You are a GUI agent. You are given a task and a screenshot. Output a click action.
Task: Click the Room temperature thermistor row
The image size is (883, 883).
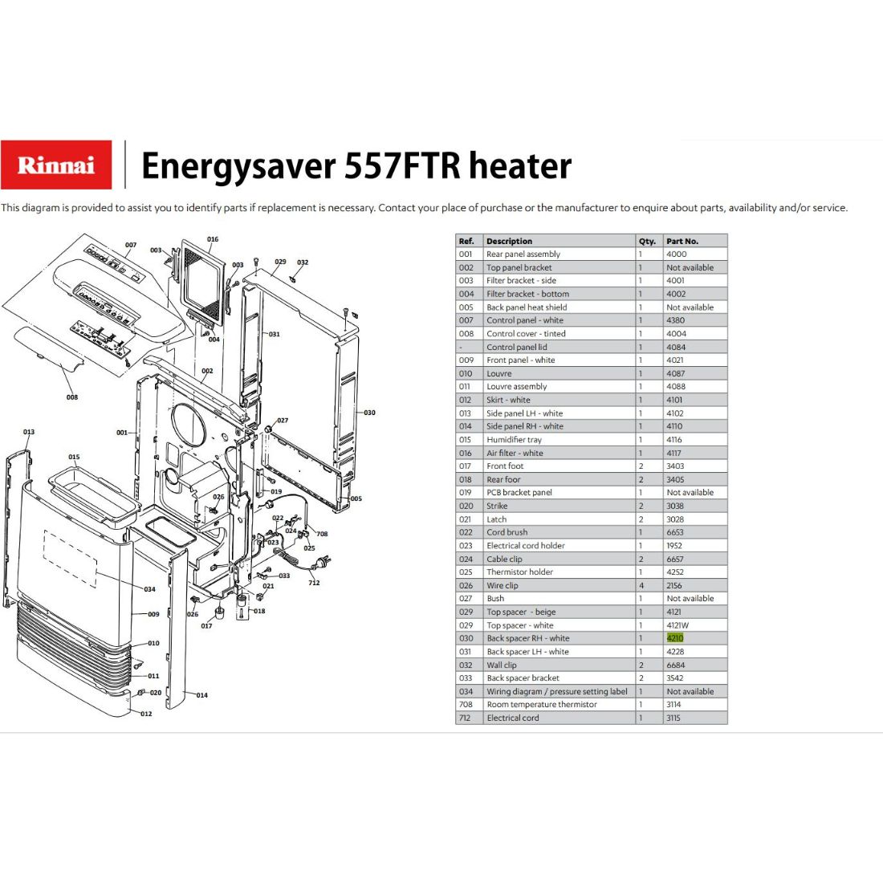pos(592,705)
